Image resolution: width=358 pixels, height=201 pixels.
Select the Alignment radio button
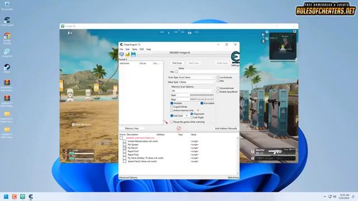tap(192, 114)
